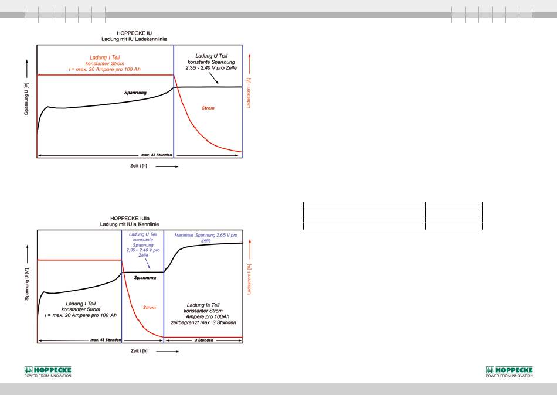Click the blue "Maximale Spannung 2,65 V pro" text
Screen dimensions: 557x395
(x=206, y=235)
